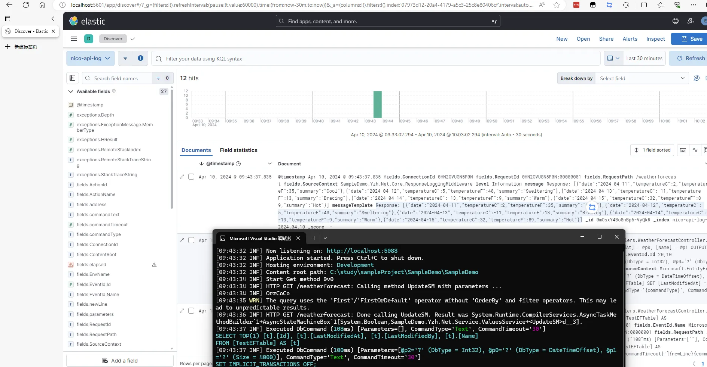Select the first document row checkbox
This screenshot has width=707, height=367.
tap(191, 177)
